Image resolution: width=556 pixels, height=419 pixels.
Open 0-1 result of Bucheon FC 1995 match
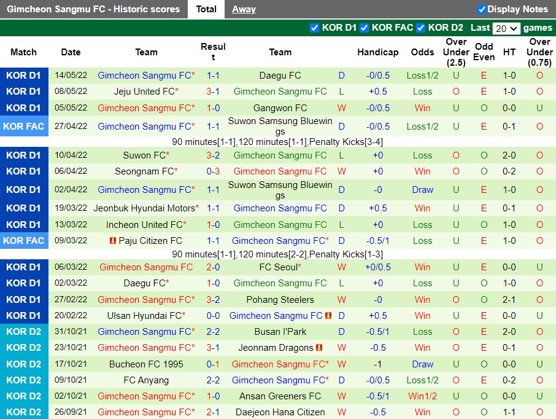(x=213, y=364)
